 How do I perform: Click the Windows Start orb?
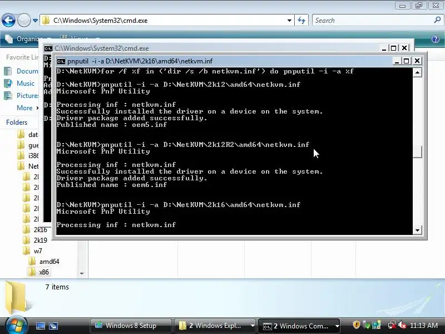[16, 325]
